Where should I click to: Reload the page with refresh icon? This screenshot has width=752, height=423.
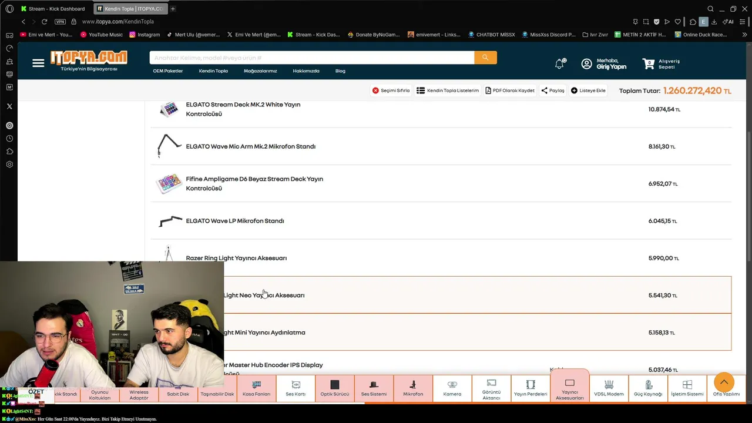(44, 22)
